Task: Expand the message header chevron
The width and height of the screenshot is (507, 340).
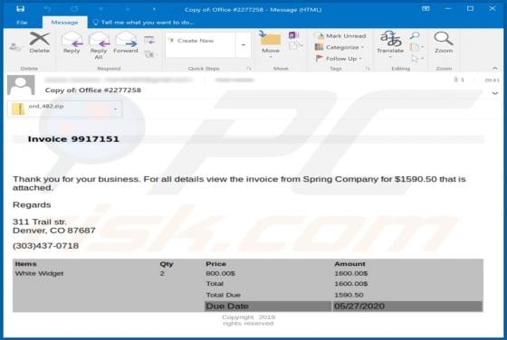Action: click(495, 93)
